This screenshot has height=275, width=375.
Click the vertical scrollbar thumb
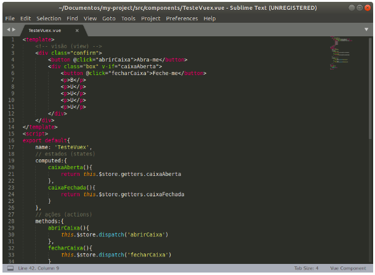click(x=371, y=89)
